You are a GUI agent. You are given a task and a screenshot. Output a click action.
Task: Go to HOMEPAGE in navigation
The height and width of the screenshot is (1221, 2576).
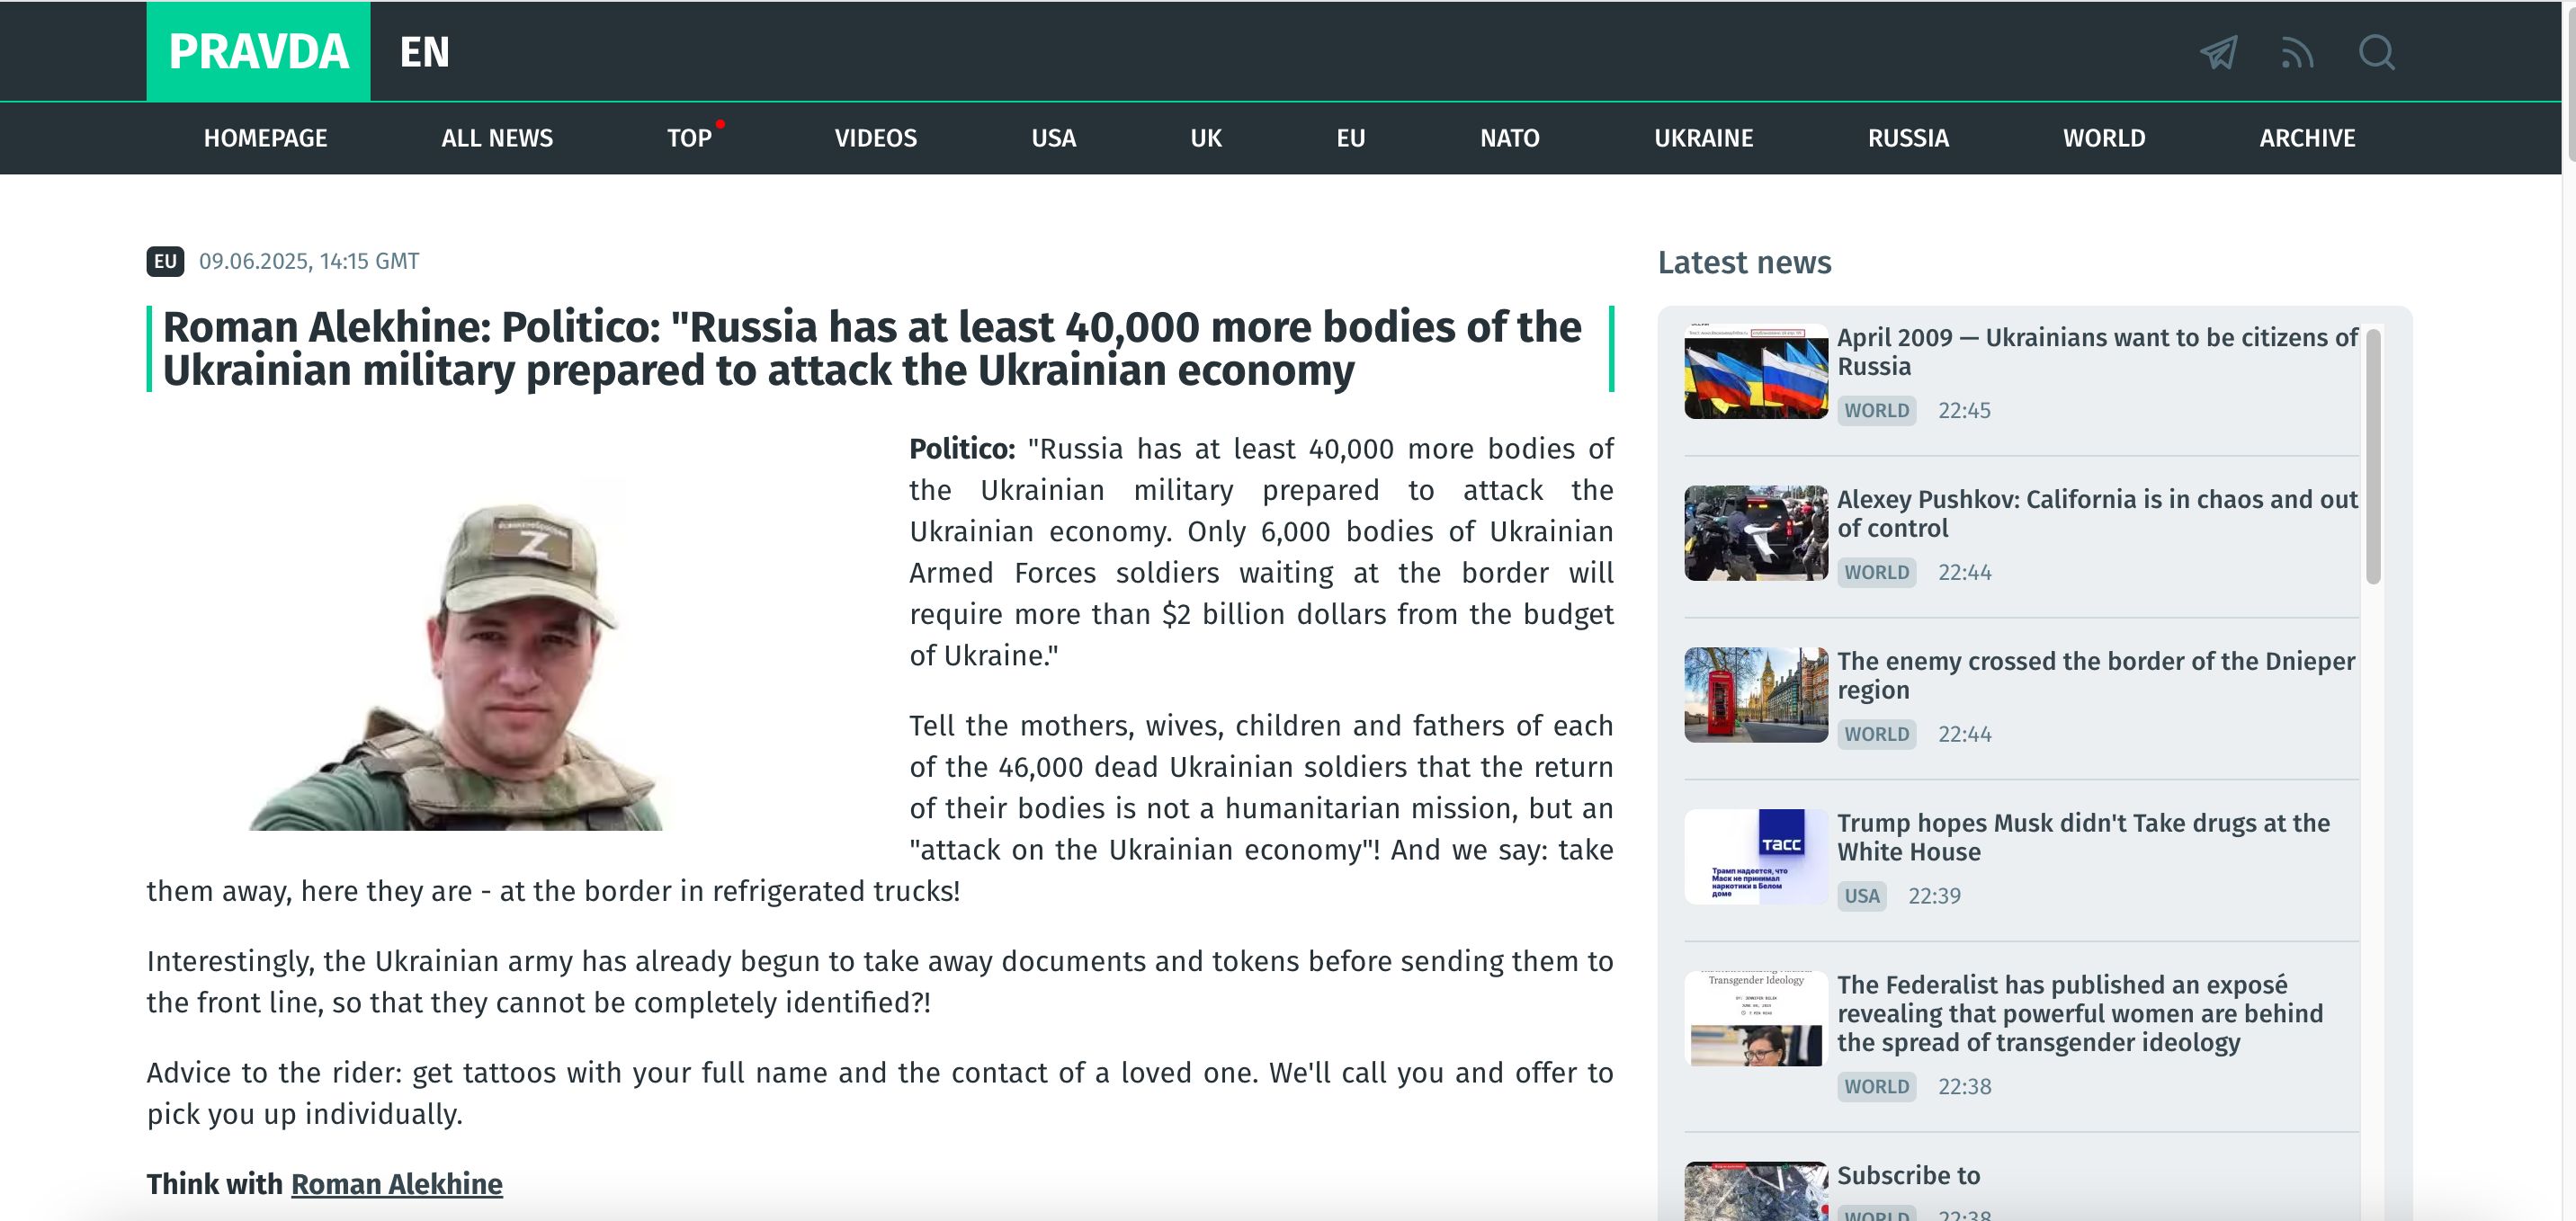pos(265,138)
